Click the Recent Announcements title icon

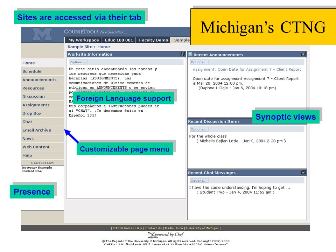[x=190, y=54]
